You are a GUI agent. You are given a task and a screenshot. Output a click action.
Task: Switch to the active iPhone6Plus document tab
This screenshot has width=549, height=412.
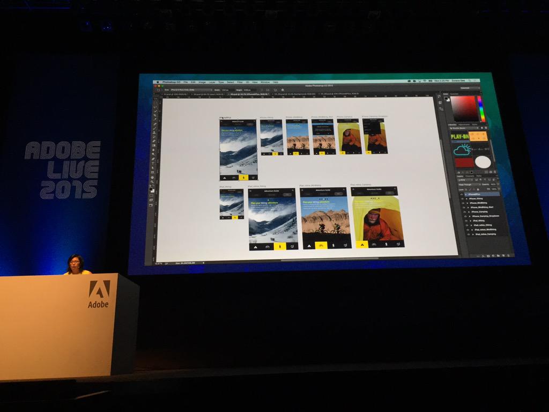[x=249, y=94]
